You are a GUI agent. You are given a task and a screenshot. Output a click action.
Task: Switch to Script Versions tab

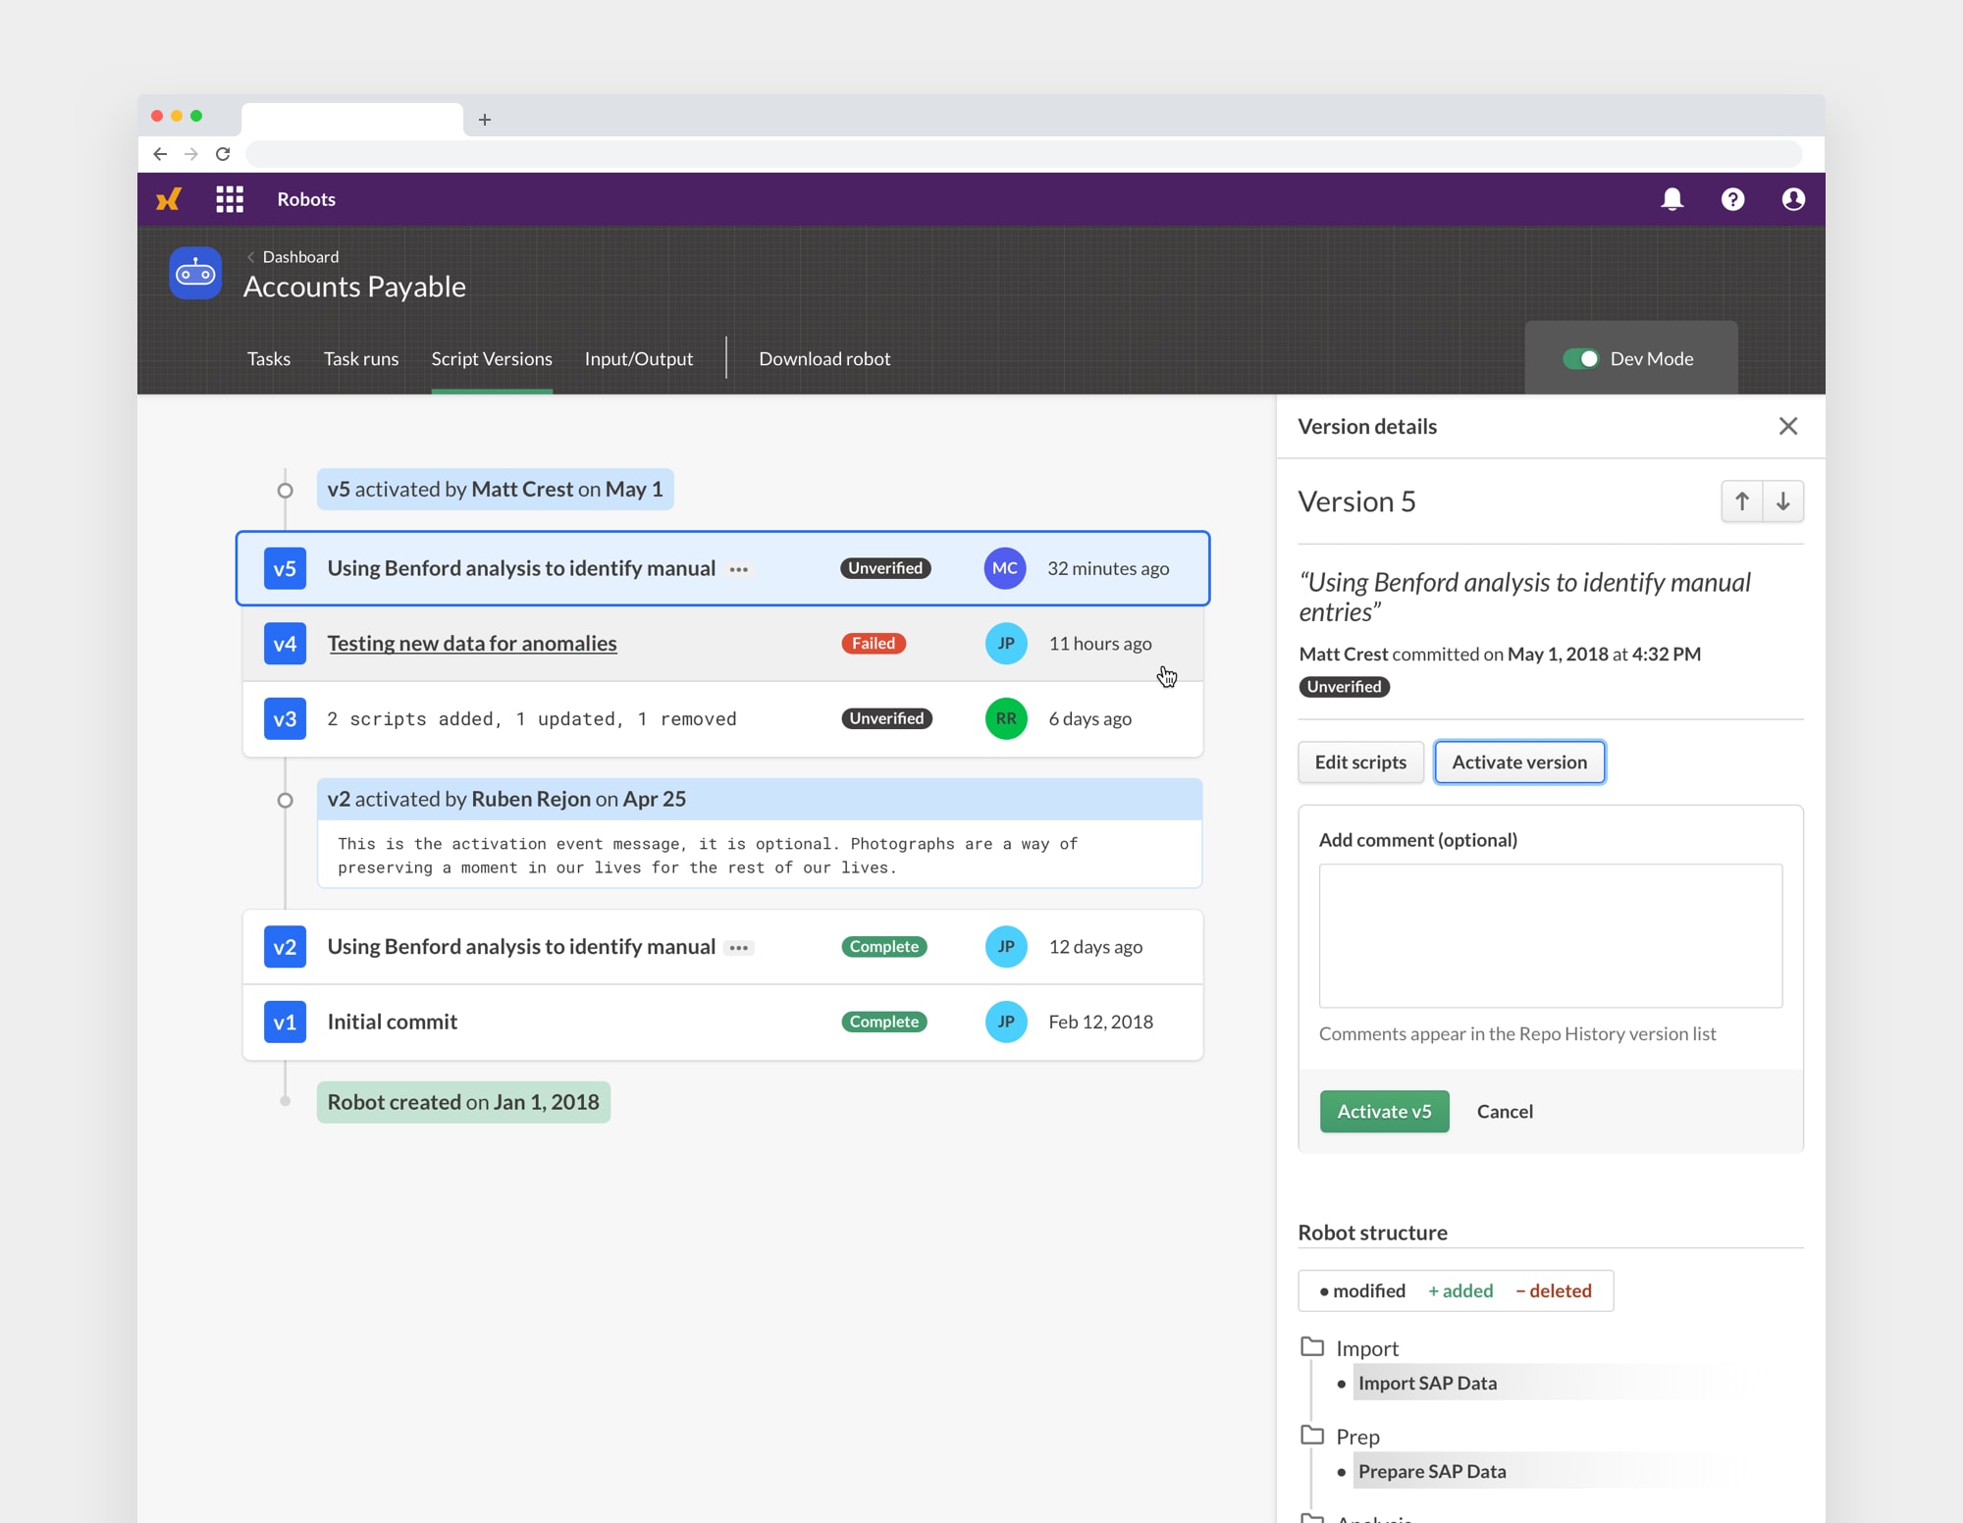(x=492, y=359)
